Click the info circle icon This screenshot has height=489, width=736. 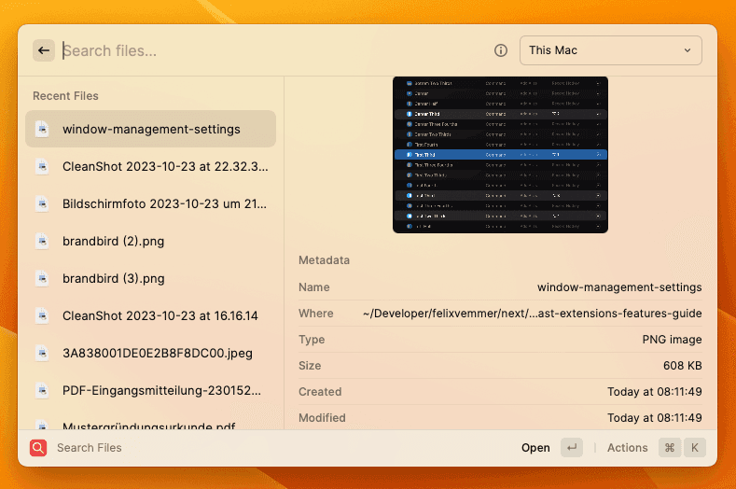501,50
